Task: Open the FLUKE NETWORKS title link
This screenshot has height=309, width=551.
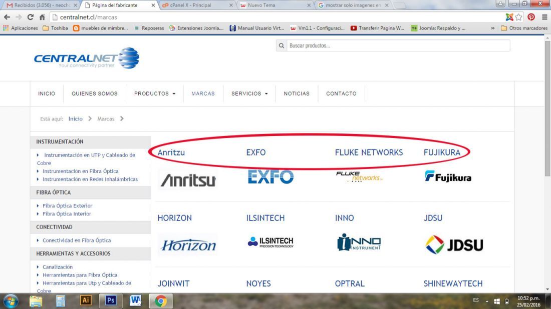Action: tap(369, 152)
